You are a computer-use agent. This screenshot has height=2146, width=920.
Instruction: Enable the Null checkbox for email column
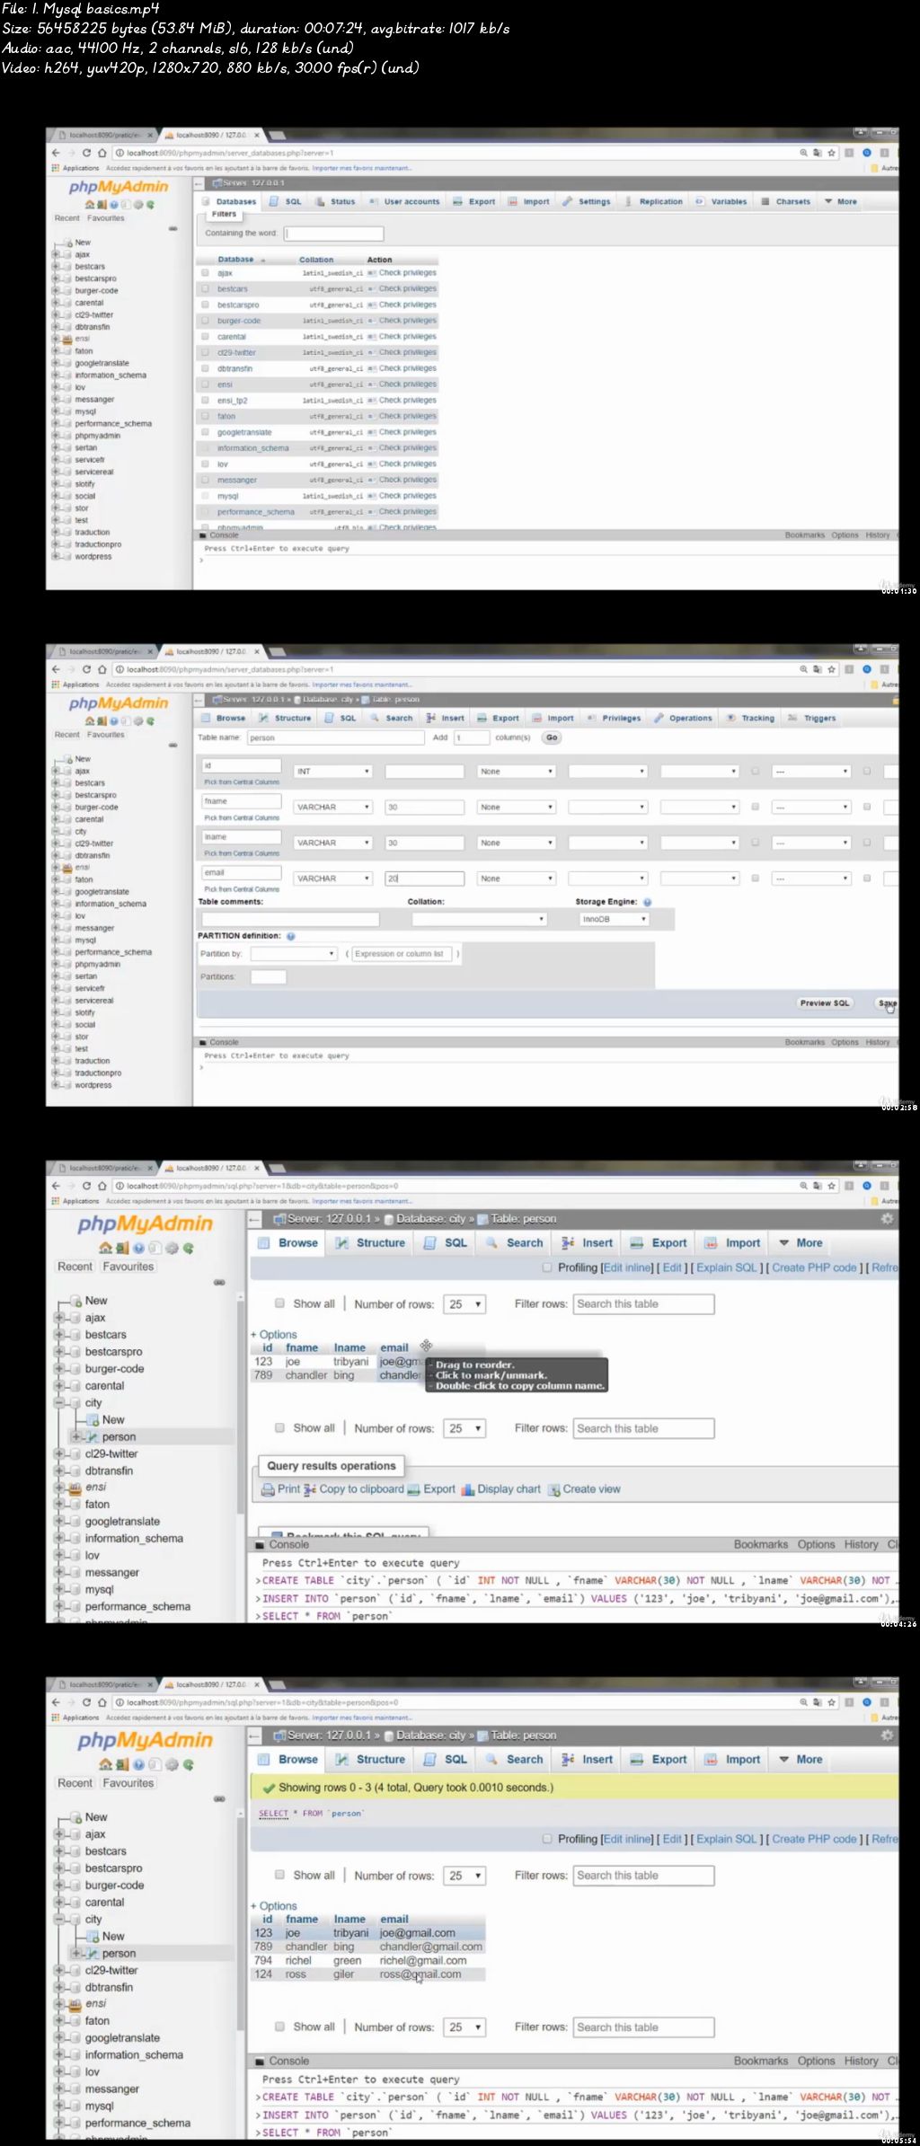click(x=755, y=879)
